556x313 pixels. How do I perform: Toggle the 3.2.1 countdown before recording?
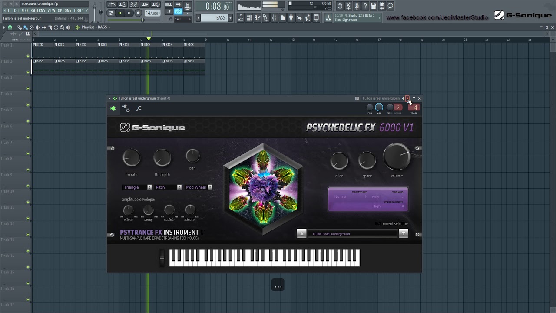[x=134, y=5]
